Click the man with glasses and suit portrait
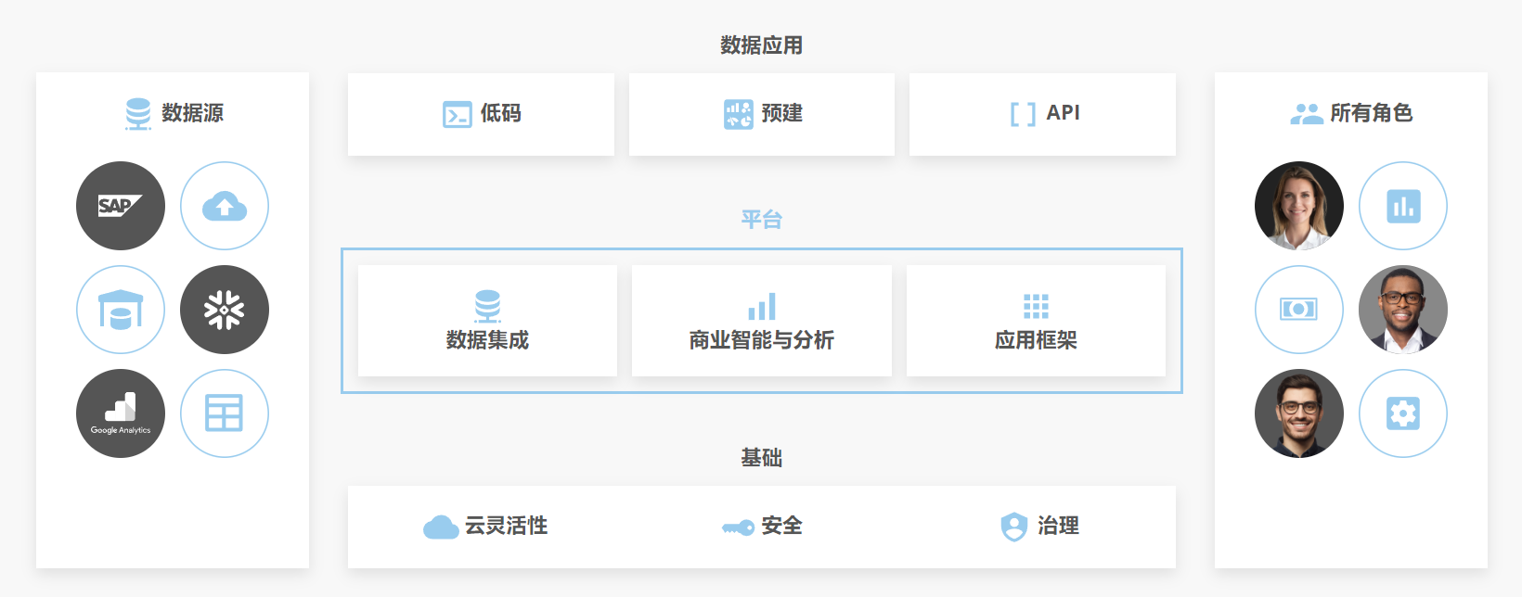1522x597 pixels. coord(1402,310)
